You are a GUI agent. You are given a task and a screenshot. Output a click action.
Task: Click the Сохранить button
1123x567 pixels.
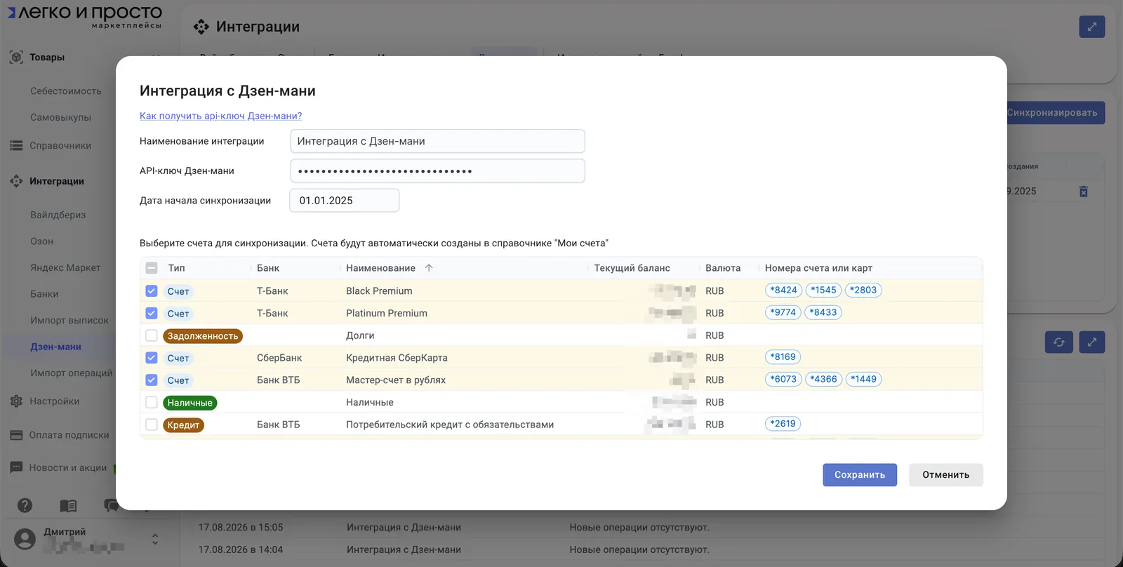coord(860,475)
